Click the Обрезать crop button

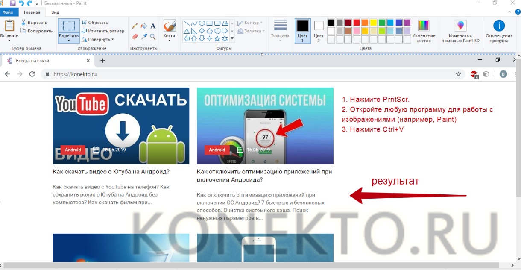(95, 22)
